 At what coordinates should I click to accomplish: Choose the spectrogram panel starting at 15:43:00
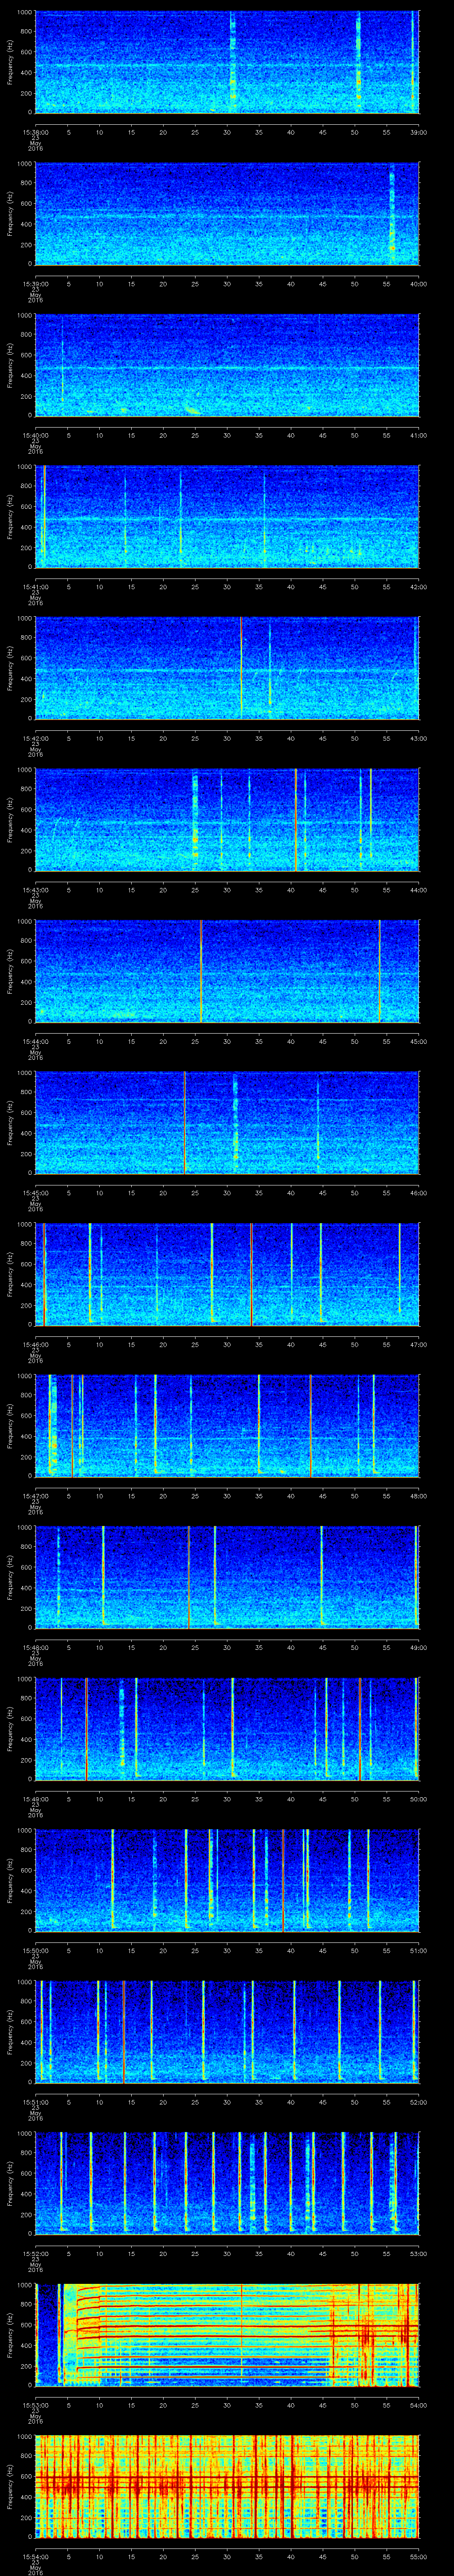(227, 819)
